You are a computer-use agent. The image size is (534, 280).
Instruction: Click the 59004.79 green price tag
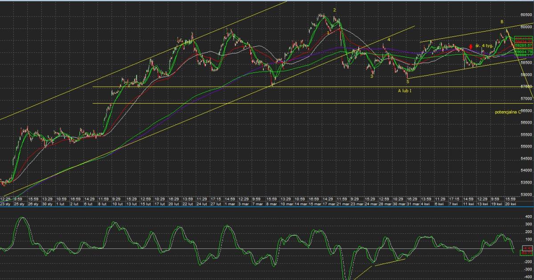pyautogui.click(x=523, y=52)
